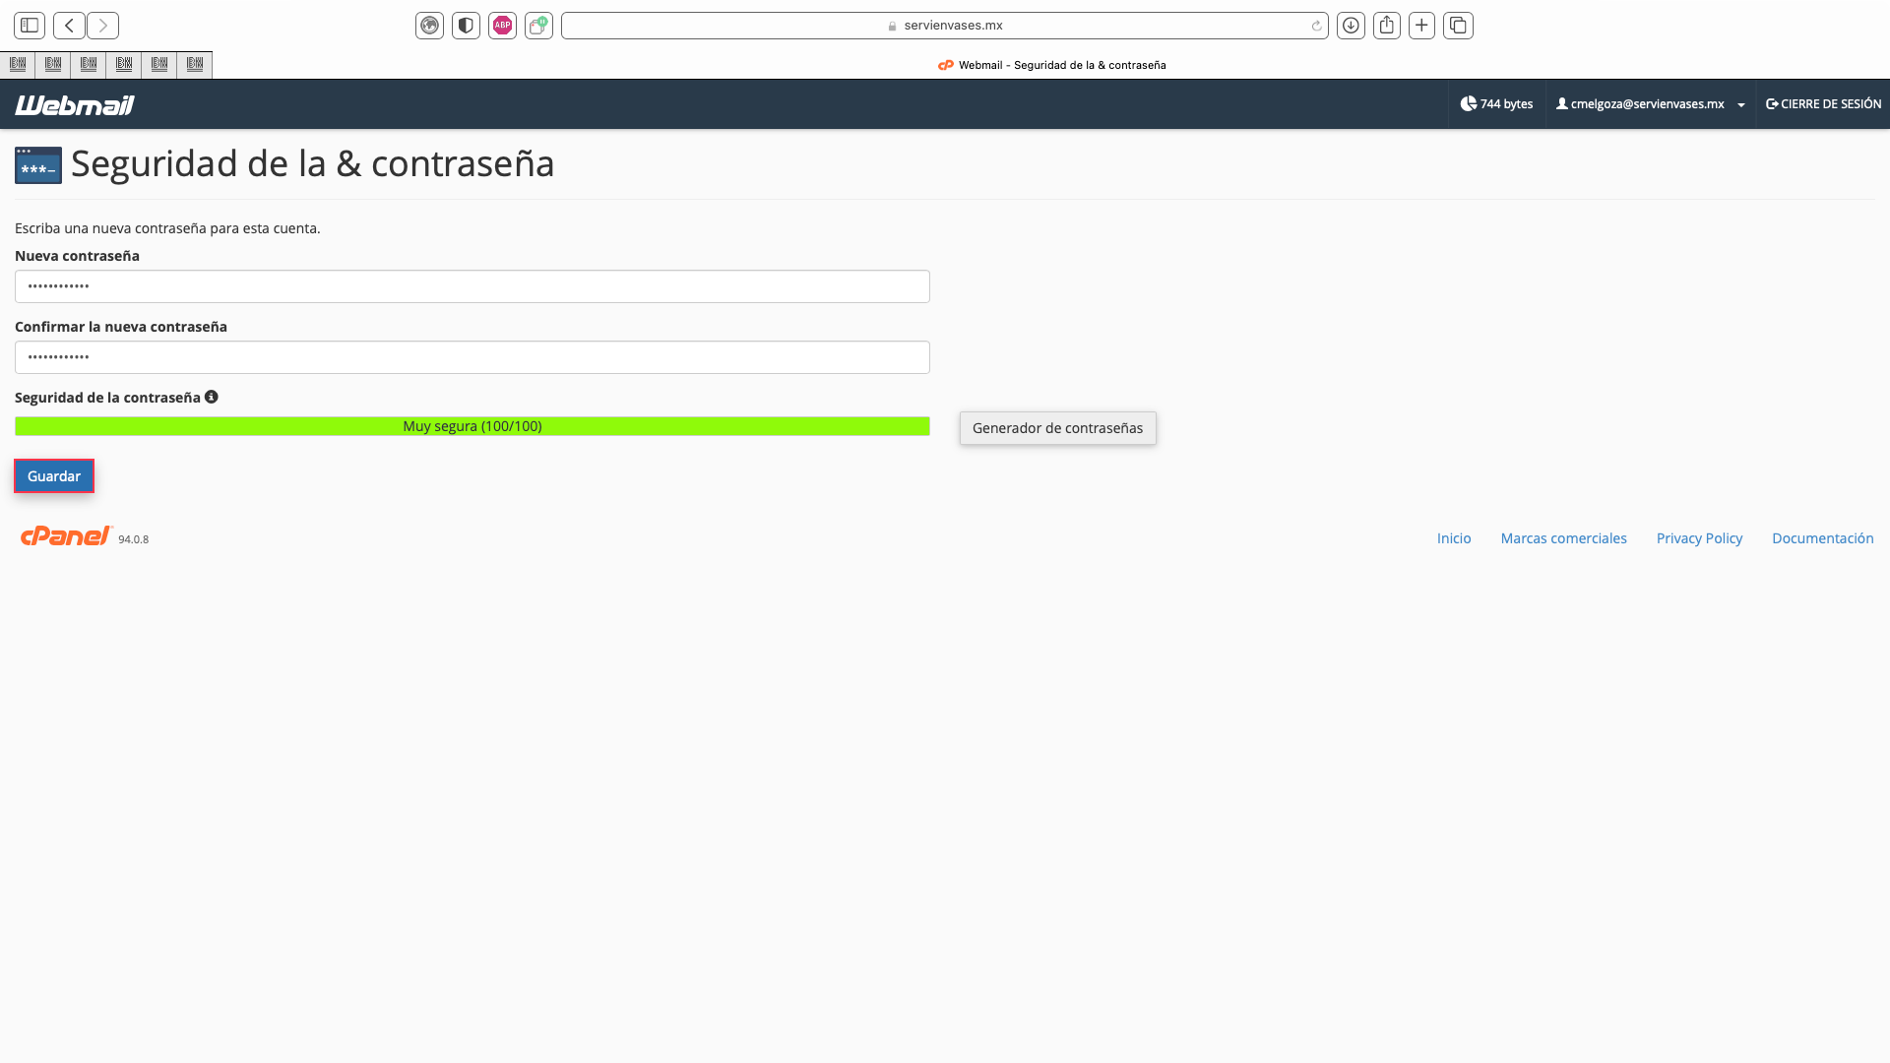
Task: Click the Guardar button
Action: [x=54, y=476]
